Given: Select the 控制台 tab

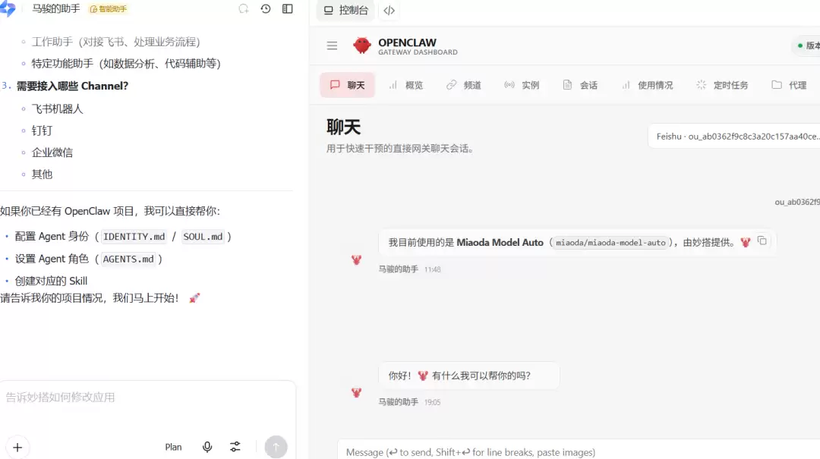Looking at the screenshot, I should [346, 11].
